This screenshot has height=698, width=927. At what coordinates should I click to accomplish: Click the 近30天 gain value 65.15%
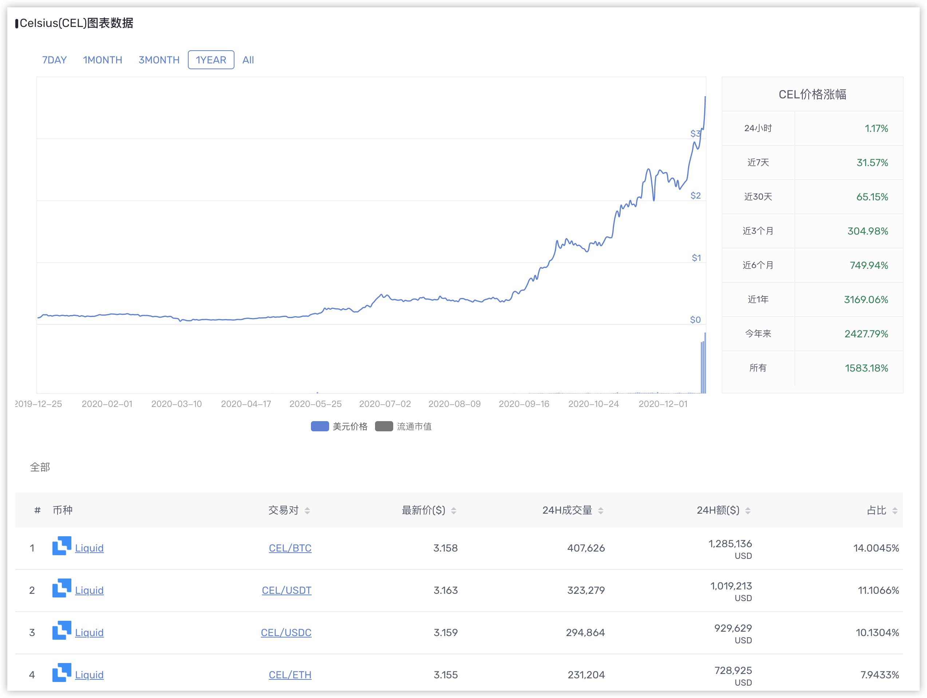(872, 197)
